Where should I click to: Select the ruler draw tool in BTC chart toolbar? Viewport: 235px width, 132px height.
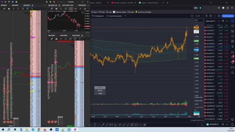tap(71, 9)
